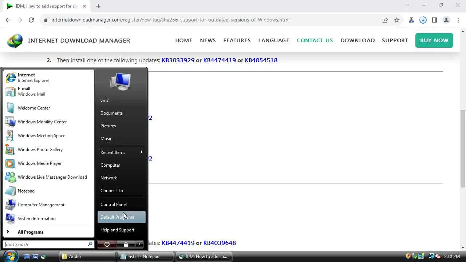Click the Start menu power button
The image size is (466, 262).
click(x=107, y=244)
